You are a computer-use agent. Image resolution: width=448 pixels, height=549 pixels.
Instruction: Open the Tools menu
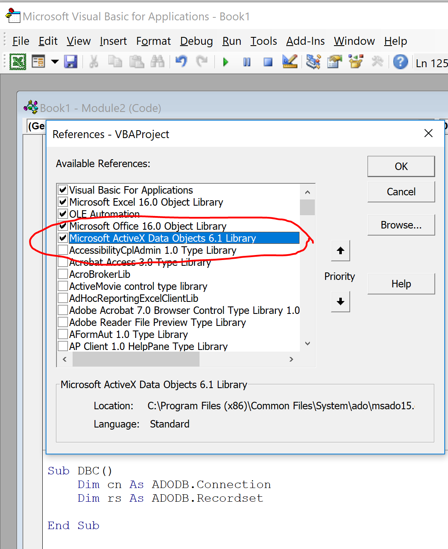[263, 41]
